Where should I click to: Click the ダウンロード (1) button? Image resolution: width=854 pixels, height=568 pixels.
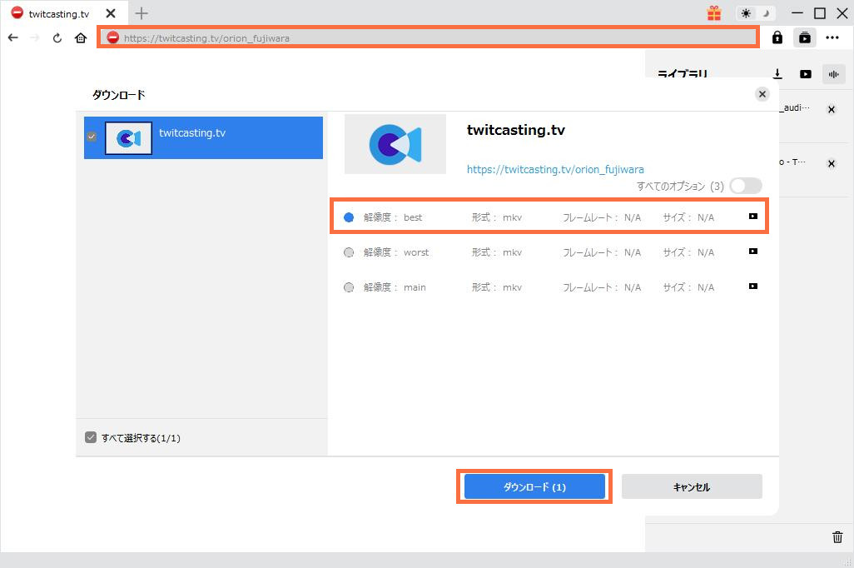point(534,486)
